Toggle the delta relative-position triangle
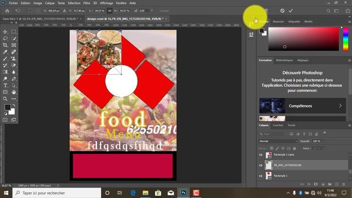Viewport: 352px width, 198px height. click(64, 11)
